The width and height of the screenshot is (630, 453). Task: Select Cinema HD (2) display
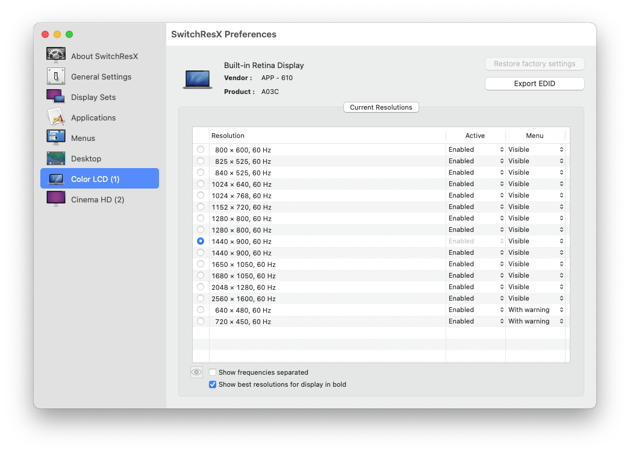[98, 200]
